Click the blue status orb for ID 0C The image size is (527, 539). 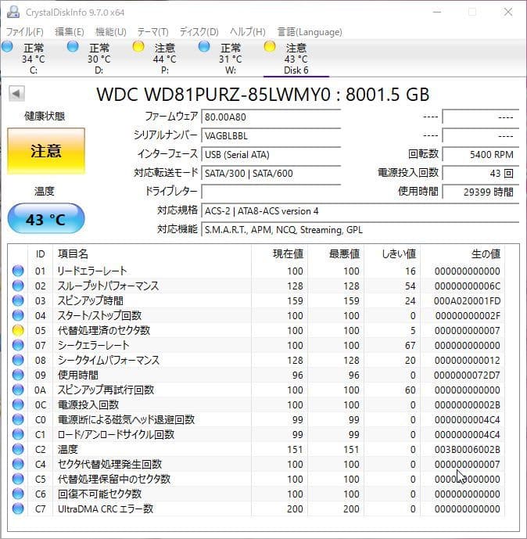18,404
